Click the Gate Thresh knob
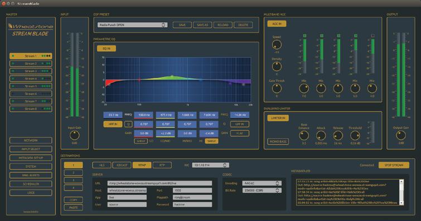The image size is (421, 221). tap(277, 88)
